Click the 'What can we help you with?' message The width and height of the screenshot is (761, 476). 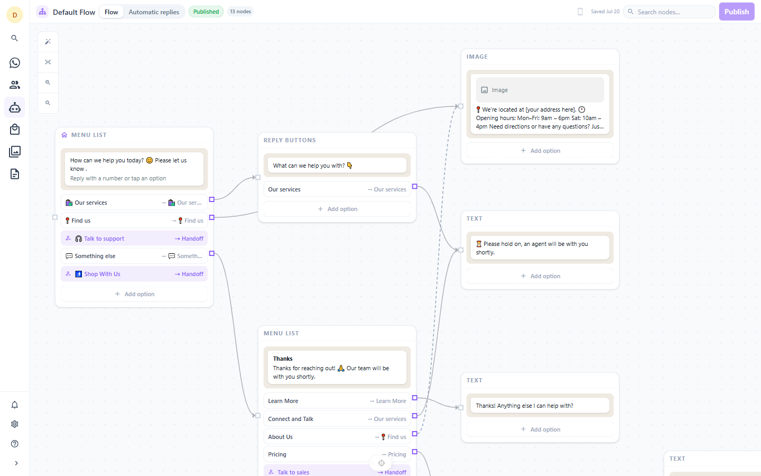coord(337,166)
